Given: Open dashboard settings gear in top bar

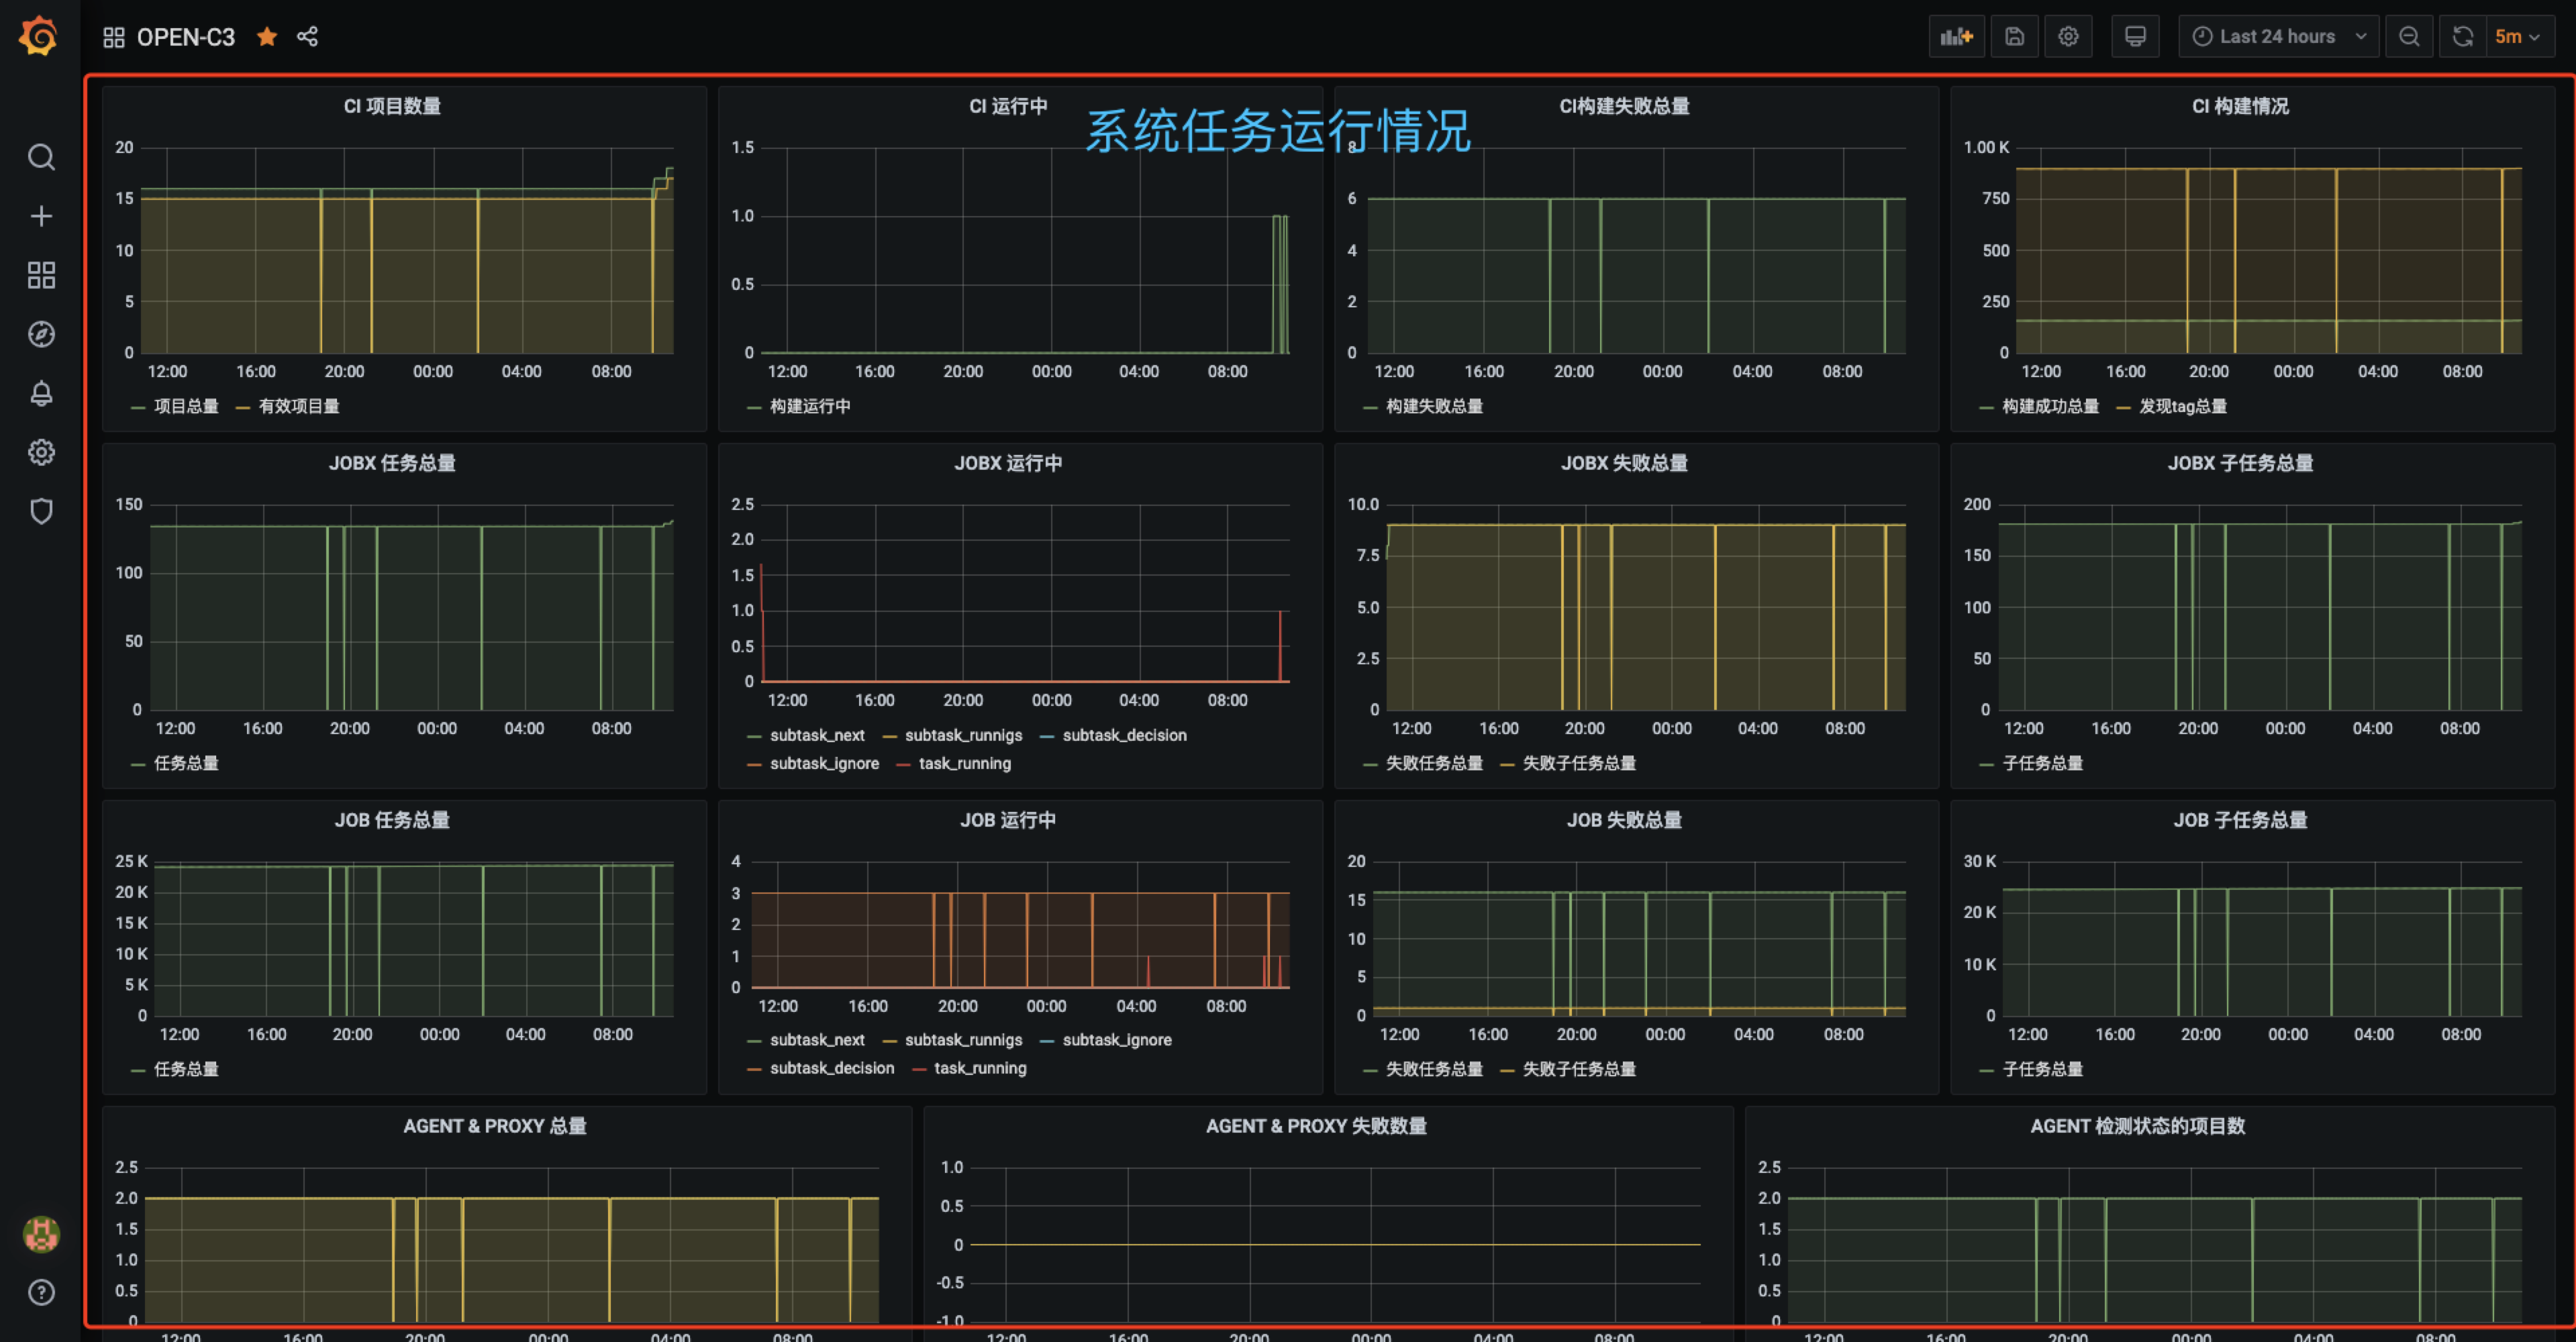Looking at the screenshot, I should tap(2068, 37).
